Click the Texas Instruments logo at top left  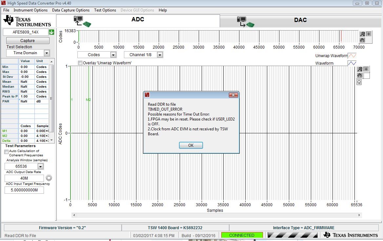pos(27,21)
